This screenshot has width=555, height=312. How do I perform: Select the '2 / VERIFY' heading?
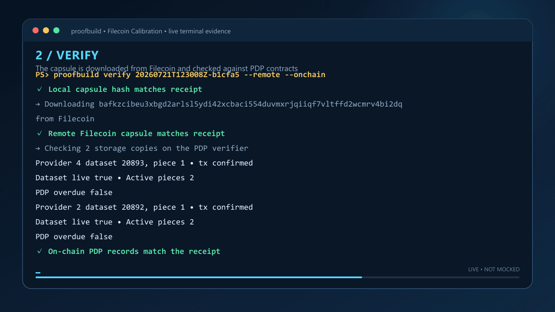(67, 55)
